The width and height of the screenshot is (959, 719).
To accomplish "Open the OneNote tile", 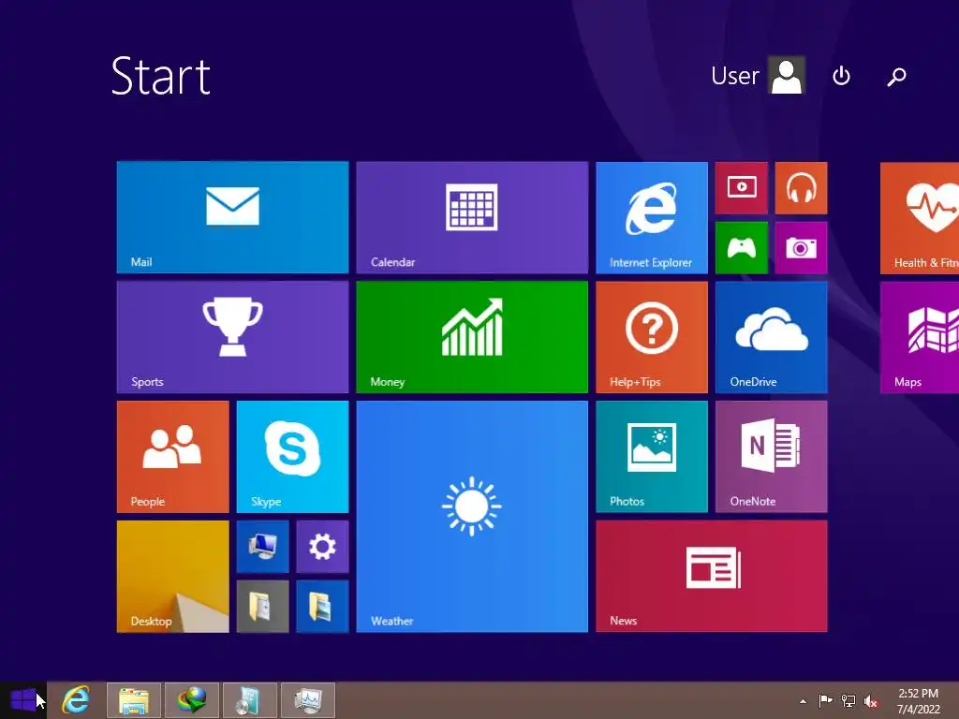I will (x=772, y=457).
